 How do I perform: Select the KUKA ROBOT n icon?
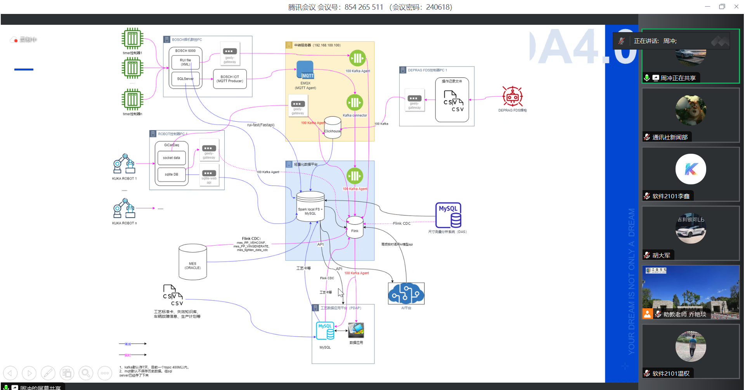pyautogui.click(x=124, y=208)
